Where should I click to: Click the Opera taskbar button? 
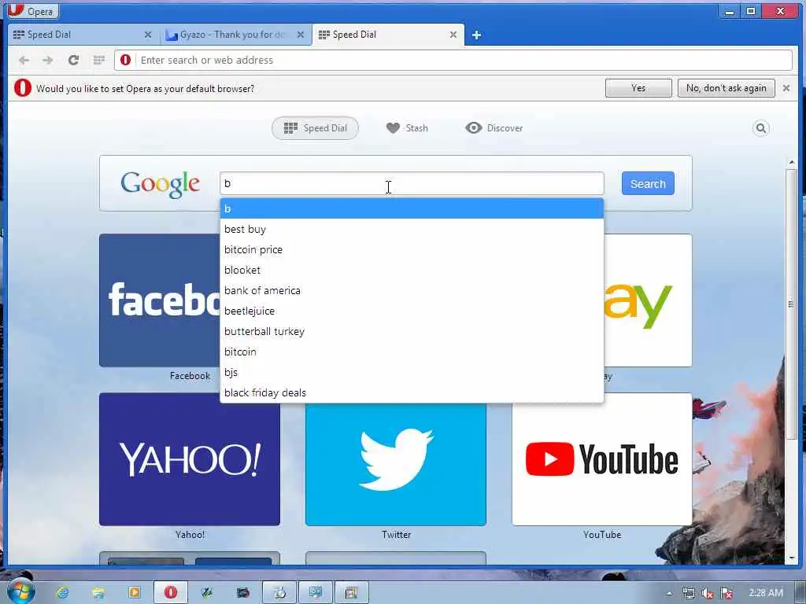(170, 593)
